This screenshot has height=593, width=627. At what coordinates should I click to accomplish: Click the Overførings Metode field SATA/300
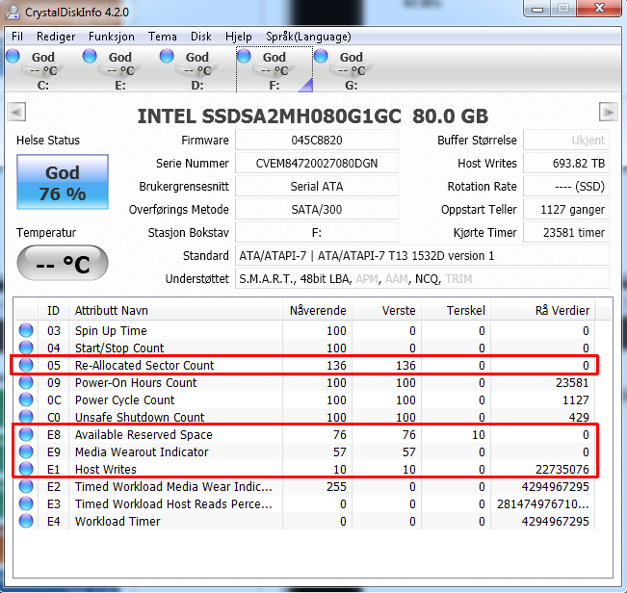click(317, 210)
